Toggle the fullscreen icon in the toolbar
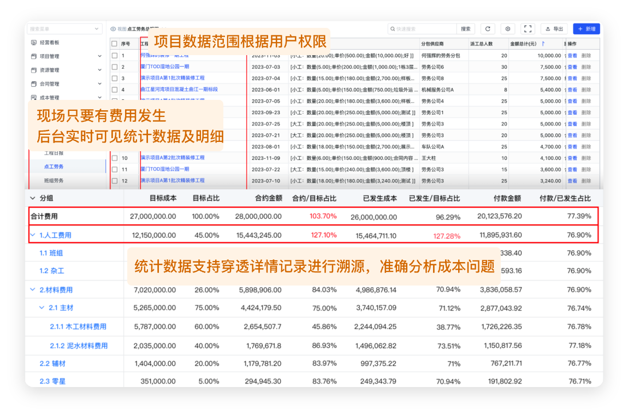Screen dimensions: 628x416 pyautogui.click(x=528, y=29)
